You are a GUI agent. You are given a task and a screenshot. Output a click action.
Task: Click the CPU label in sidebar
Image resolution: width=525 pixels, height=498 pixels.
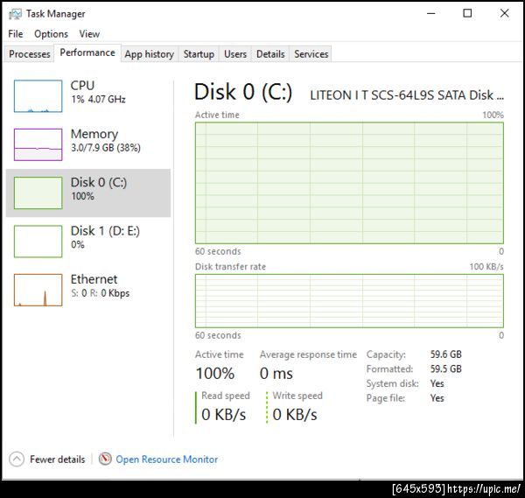[82, 86]
